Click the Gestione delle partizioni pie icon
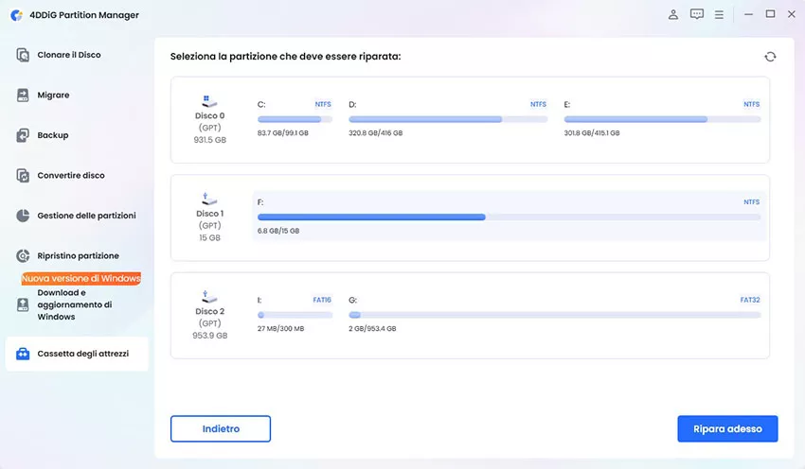Image resolution: width=805 pixels, height=469 pixels. 24,216
